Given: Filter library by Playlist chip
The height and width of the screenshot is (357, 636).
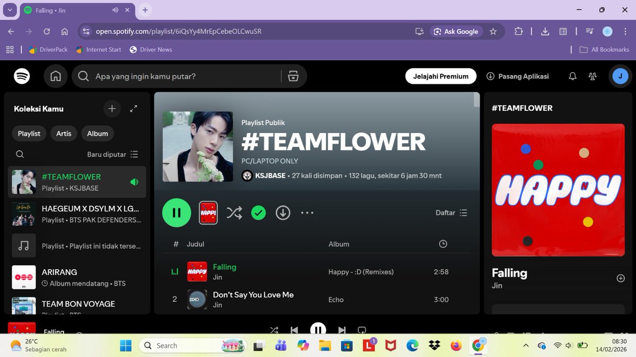Looking at the screenshot, I should [29, 133].
